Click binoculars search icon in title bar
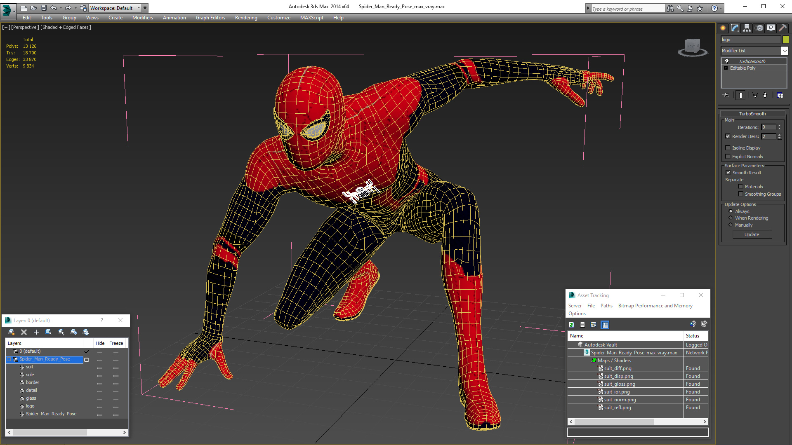Screen dimensions: 792x445 [x=670, y=8]
